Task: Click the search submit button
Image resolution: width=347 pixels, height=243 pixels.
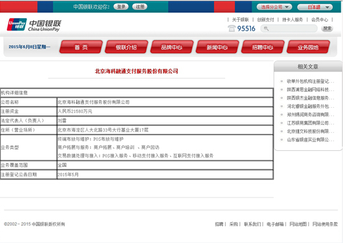Action: tap(327, 29)
